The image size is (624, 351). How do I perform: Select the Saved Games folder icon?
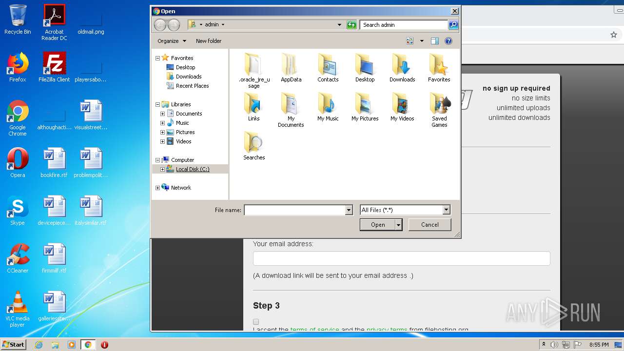(x=439, y=110)
